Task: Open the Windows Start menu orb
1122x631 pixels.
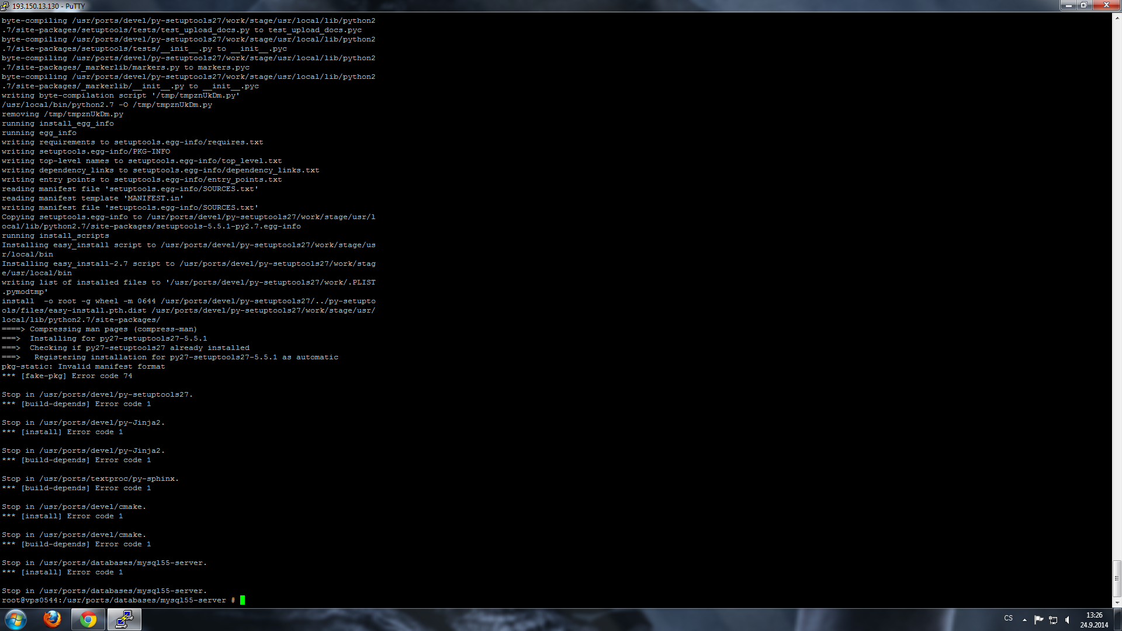Action: (16, 619)
